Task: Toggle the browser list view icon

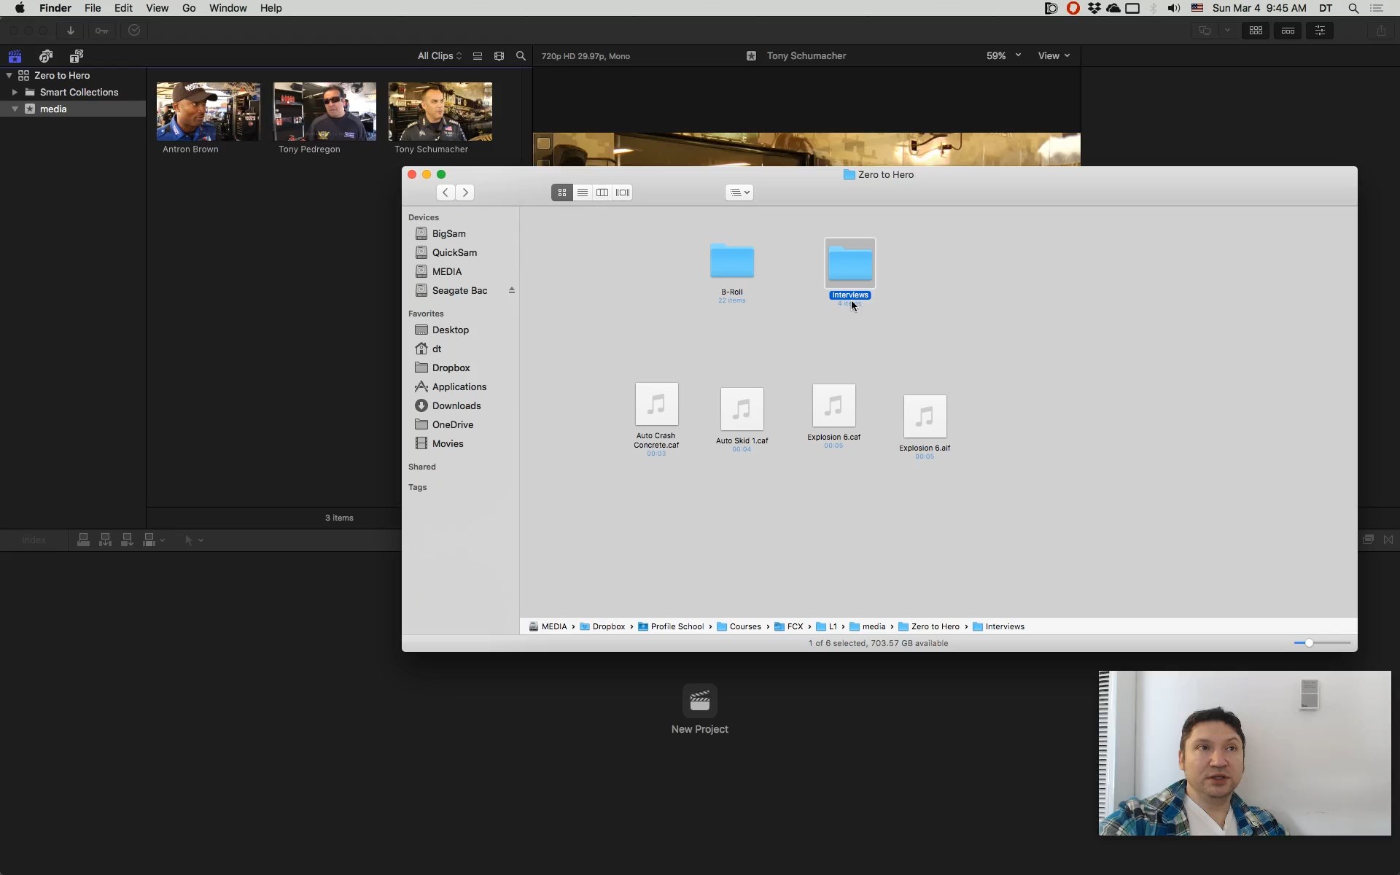Action: 478,56
